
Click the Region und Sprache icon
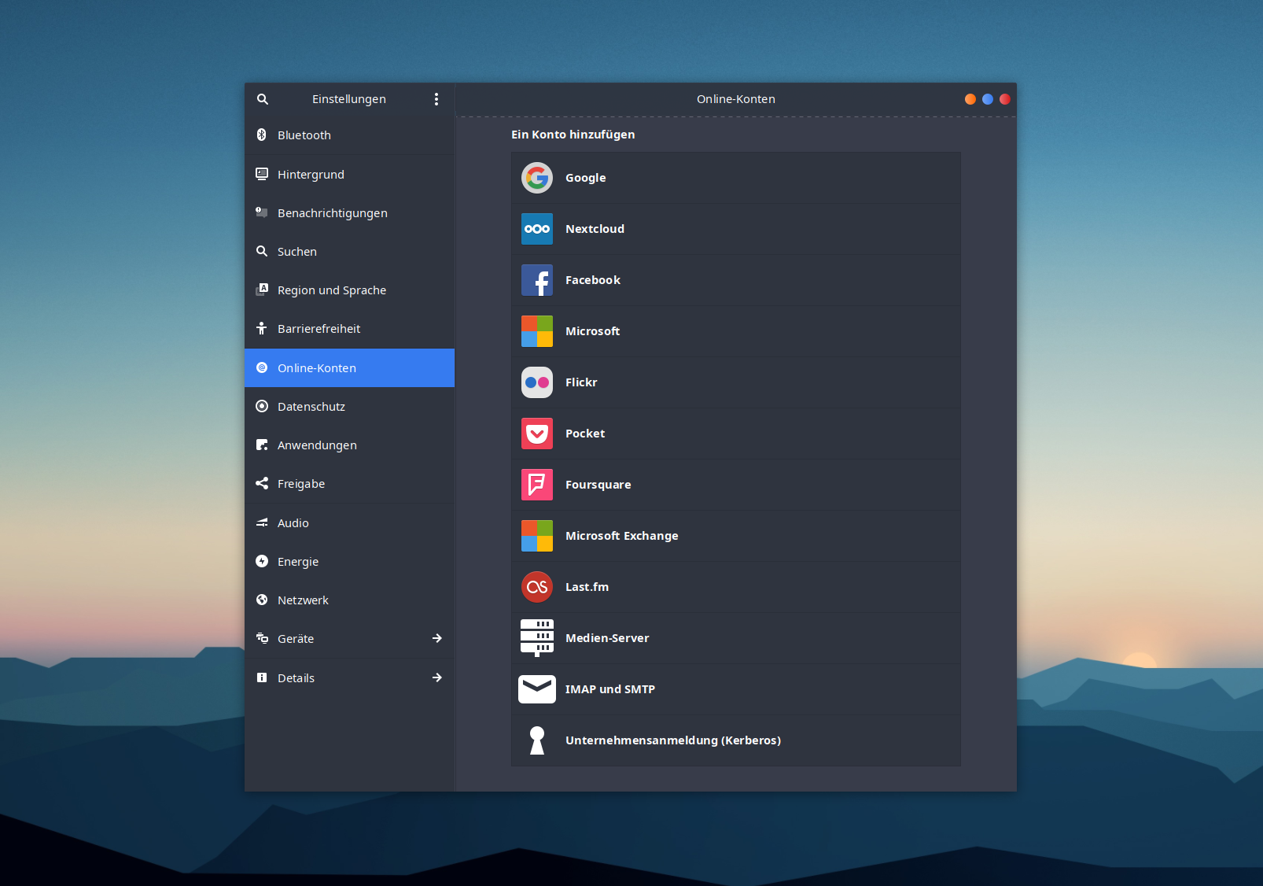point(262,290)
